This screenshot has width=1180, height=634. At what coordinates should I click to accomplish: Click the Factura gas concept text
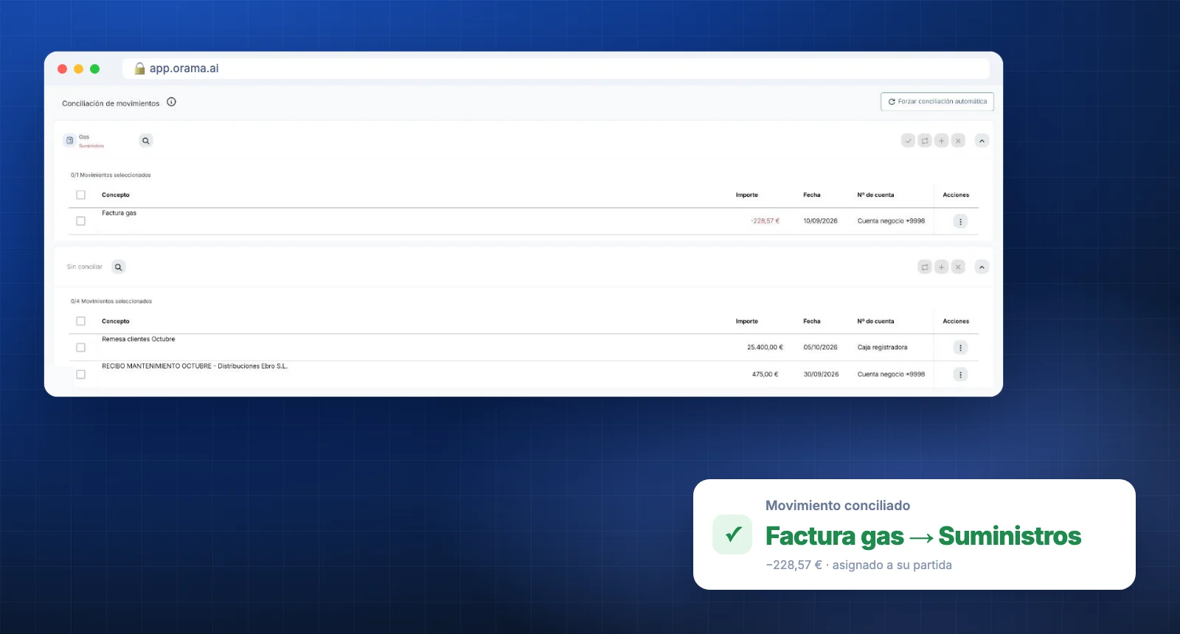pos(119,213)
